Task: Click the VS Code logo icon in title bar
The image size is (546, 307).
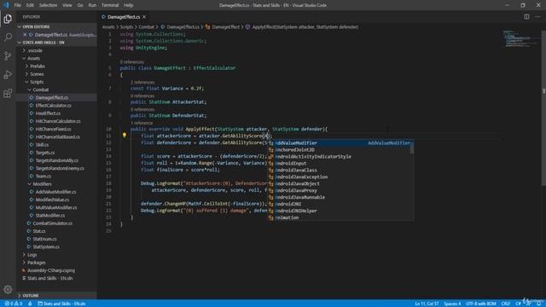Action: pyautogui.click(x=6, y=5)
